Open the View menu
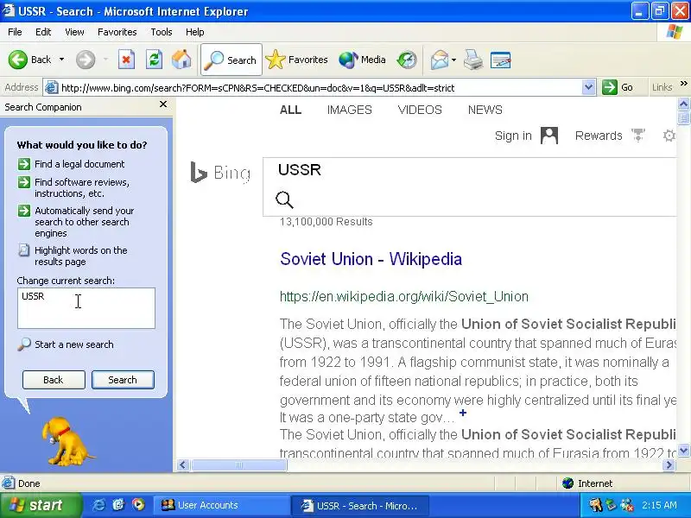Image resolution: width=691 pixels, height=518 pixels. (74, 32)
